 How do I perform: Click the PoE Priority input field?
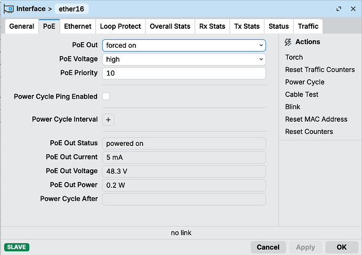point(184,73)
